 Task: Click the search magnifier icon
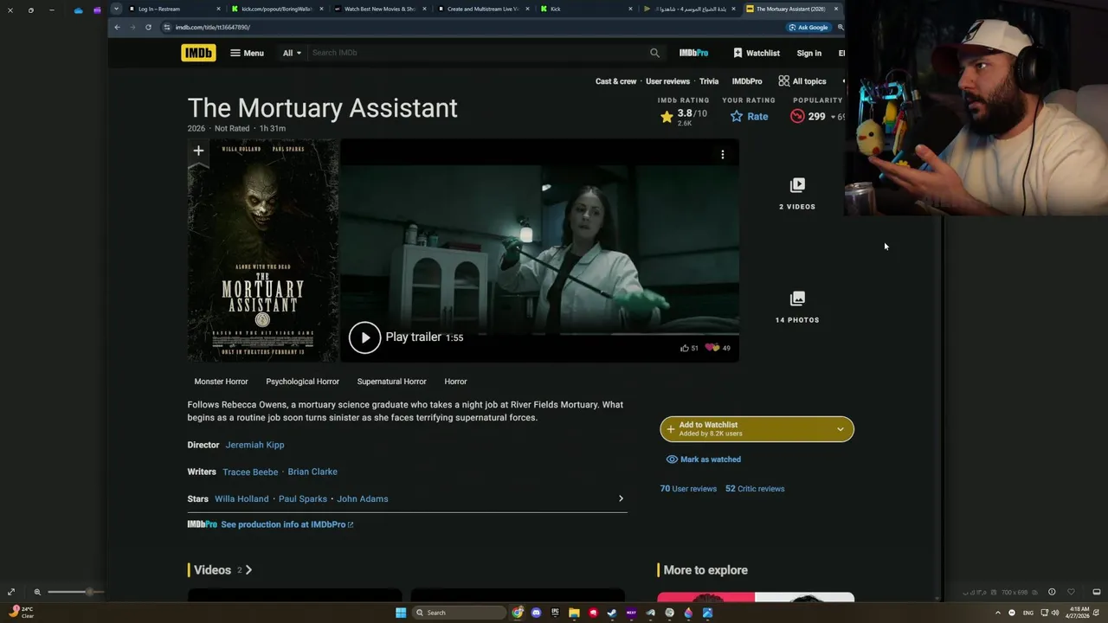(654, 53)
